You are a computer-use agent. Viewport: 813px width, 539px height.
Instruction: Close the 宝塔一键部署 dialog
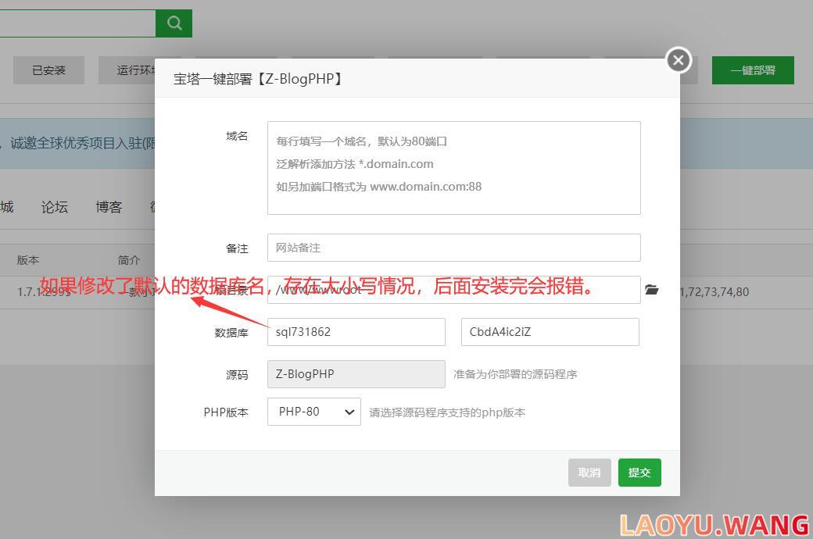coord(677,59)
